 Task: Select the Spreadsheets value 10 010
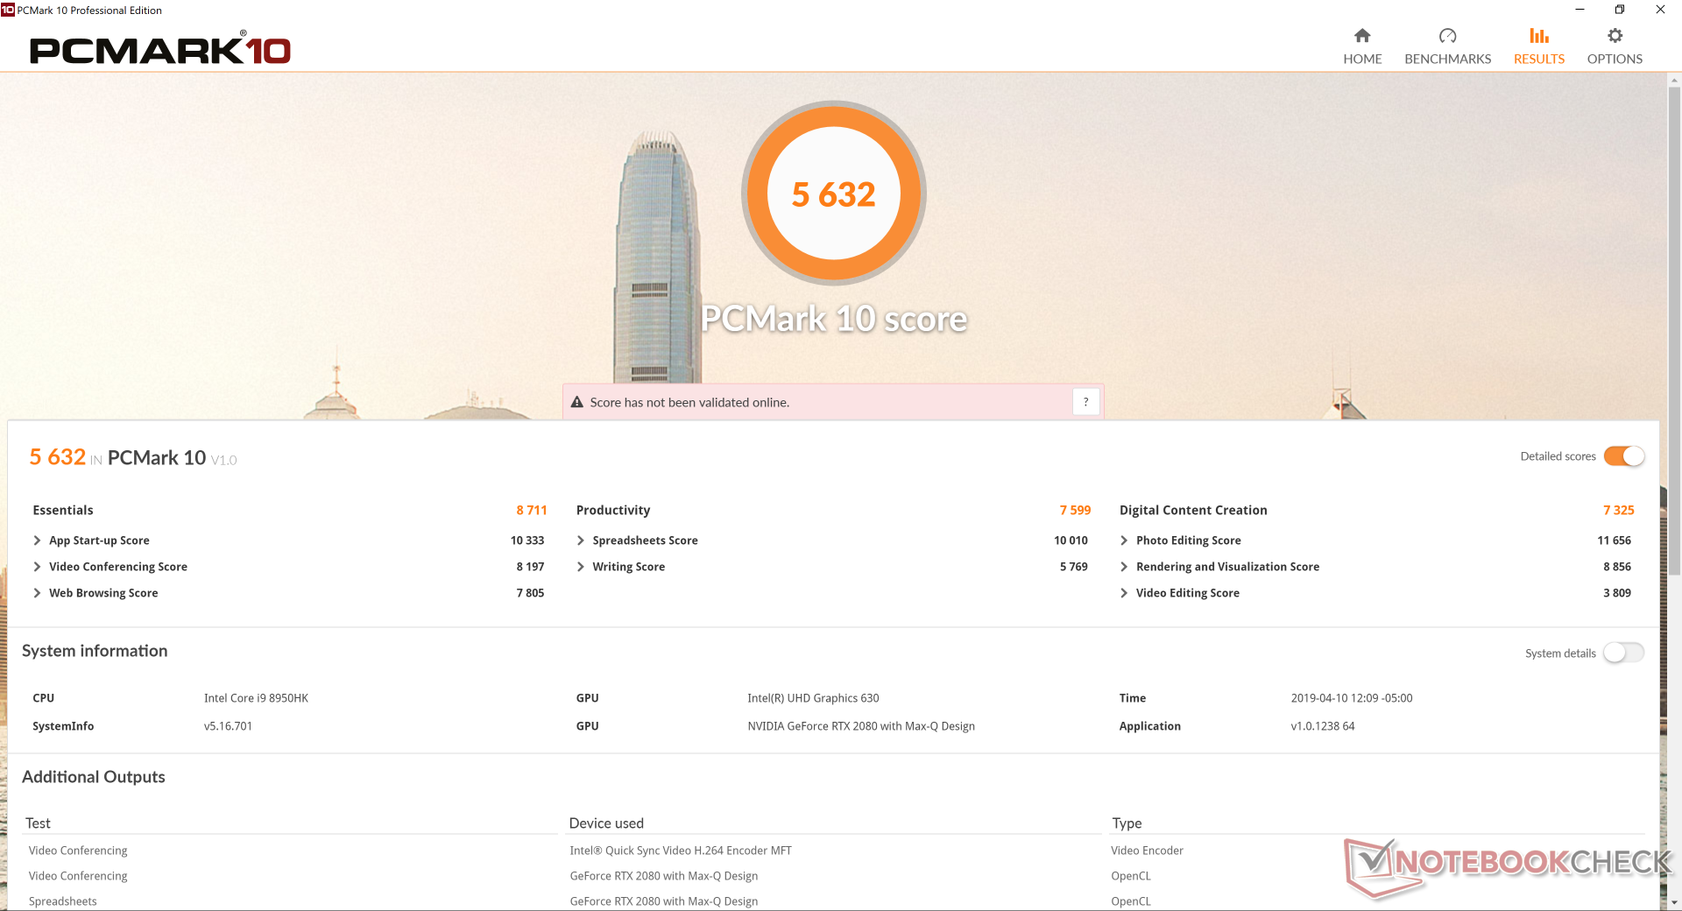tap(1071, 540)
